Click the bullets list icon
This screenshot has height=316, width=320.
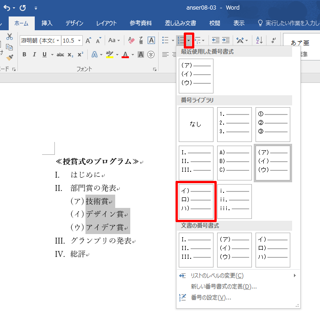[165, 40]
